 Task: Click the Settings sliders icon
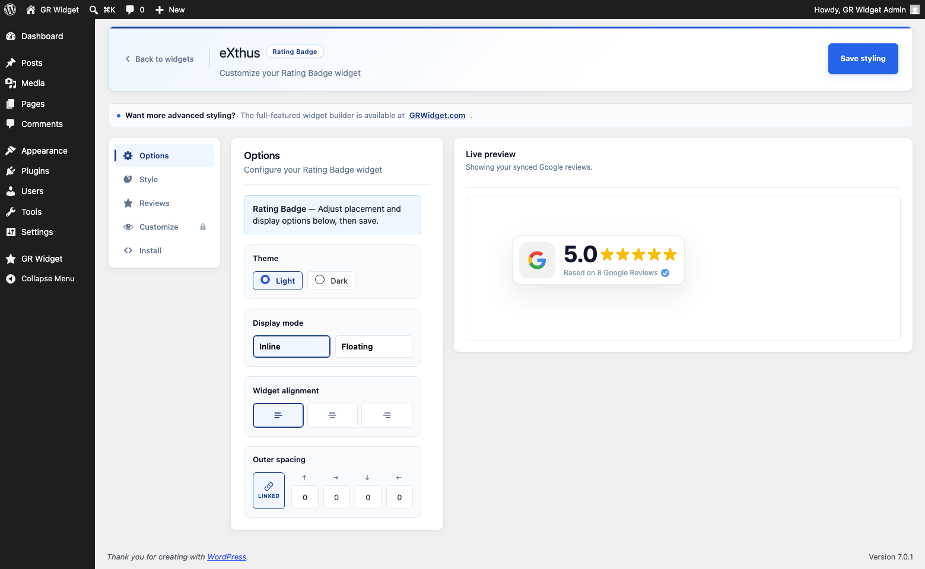[x=11, y=232]
